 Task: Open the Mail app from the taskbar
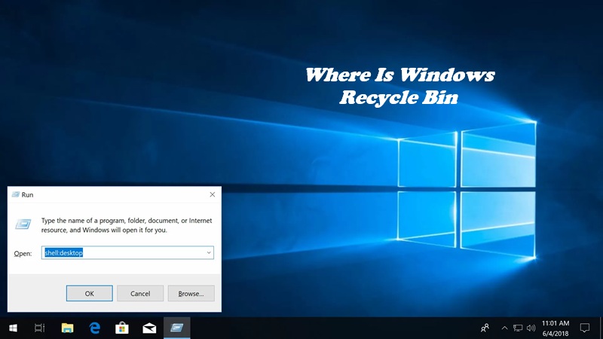coord(149,328)
